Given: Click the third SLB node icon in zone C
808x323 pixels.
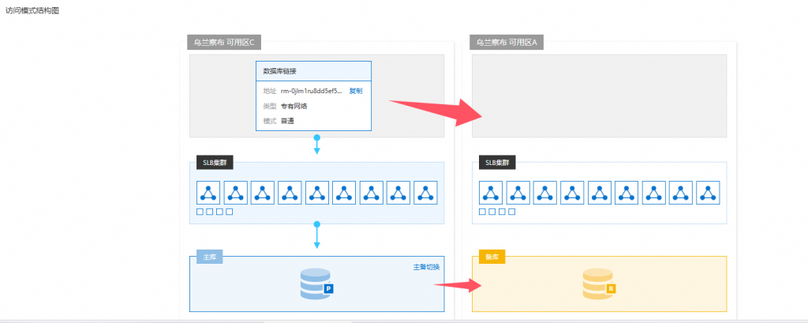Looking at the screenshot, I should [x=263, y=192].
